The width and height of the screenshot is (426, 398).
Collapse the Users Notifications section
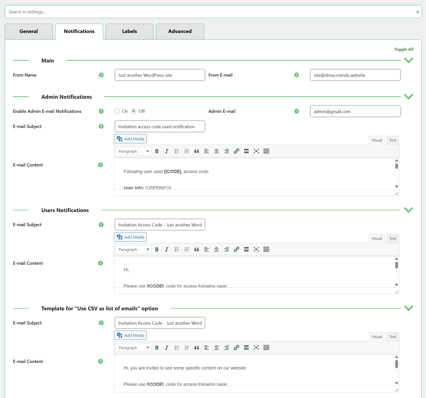click(408, 210)
